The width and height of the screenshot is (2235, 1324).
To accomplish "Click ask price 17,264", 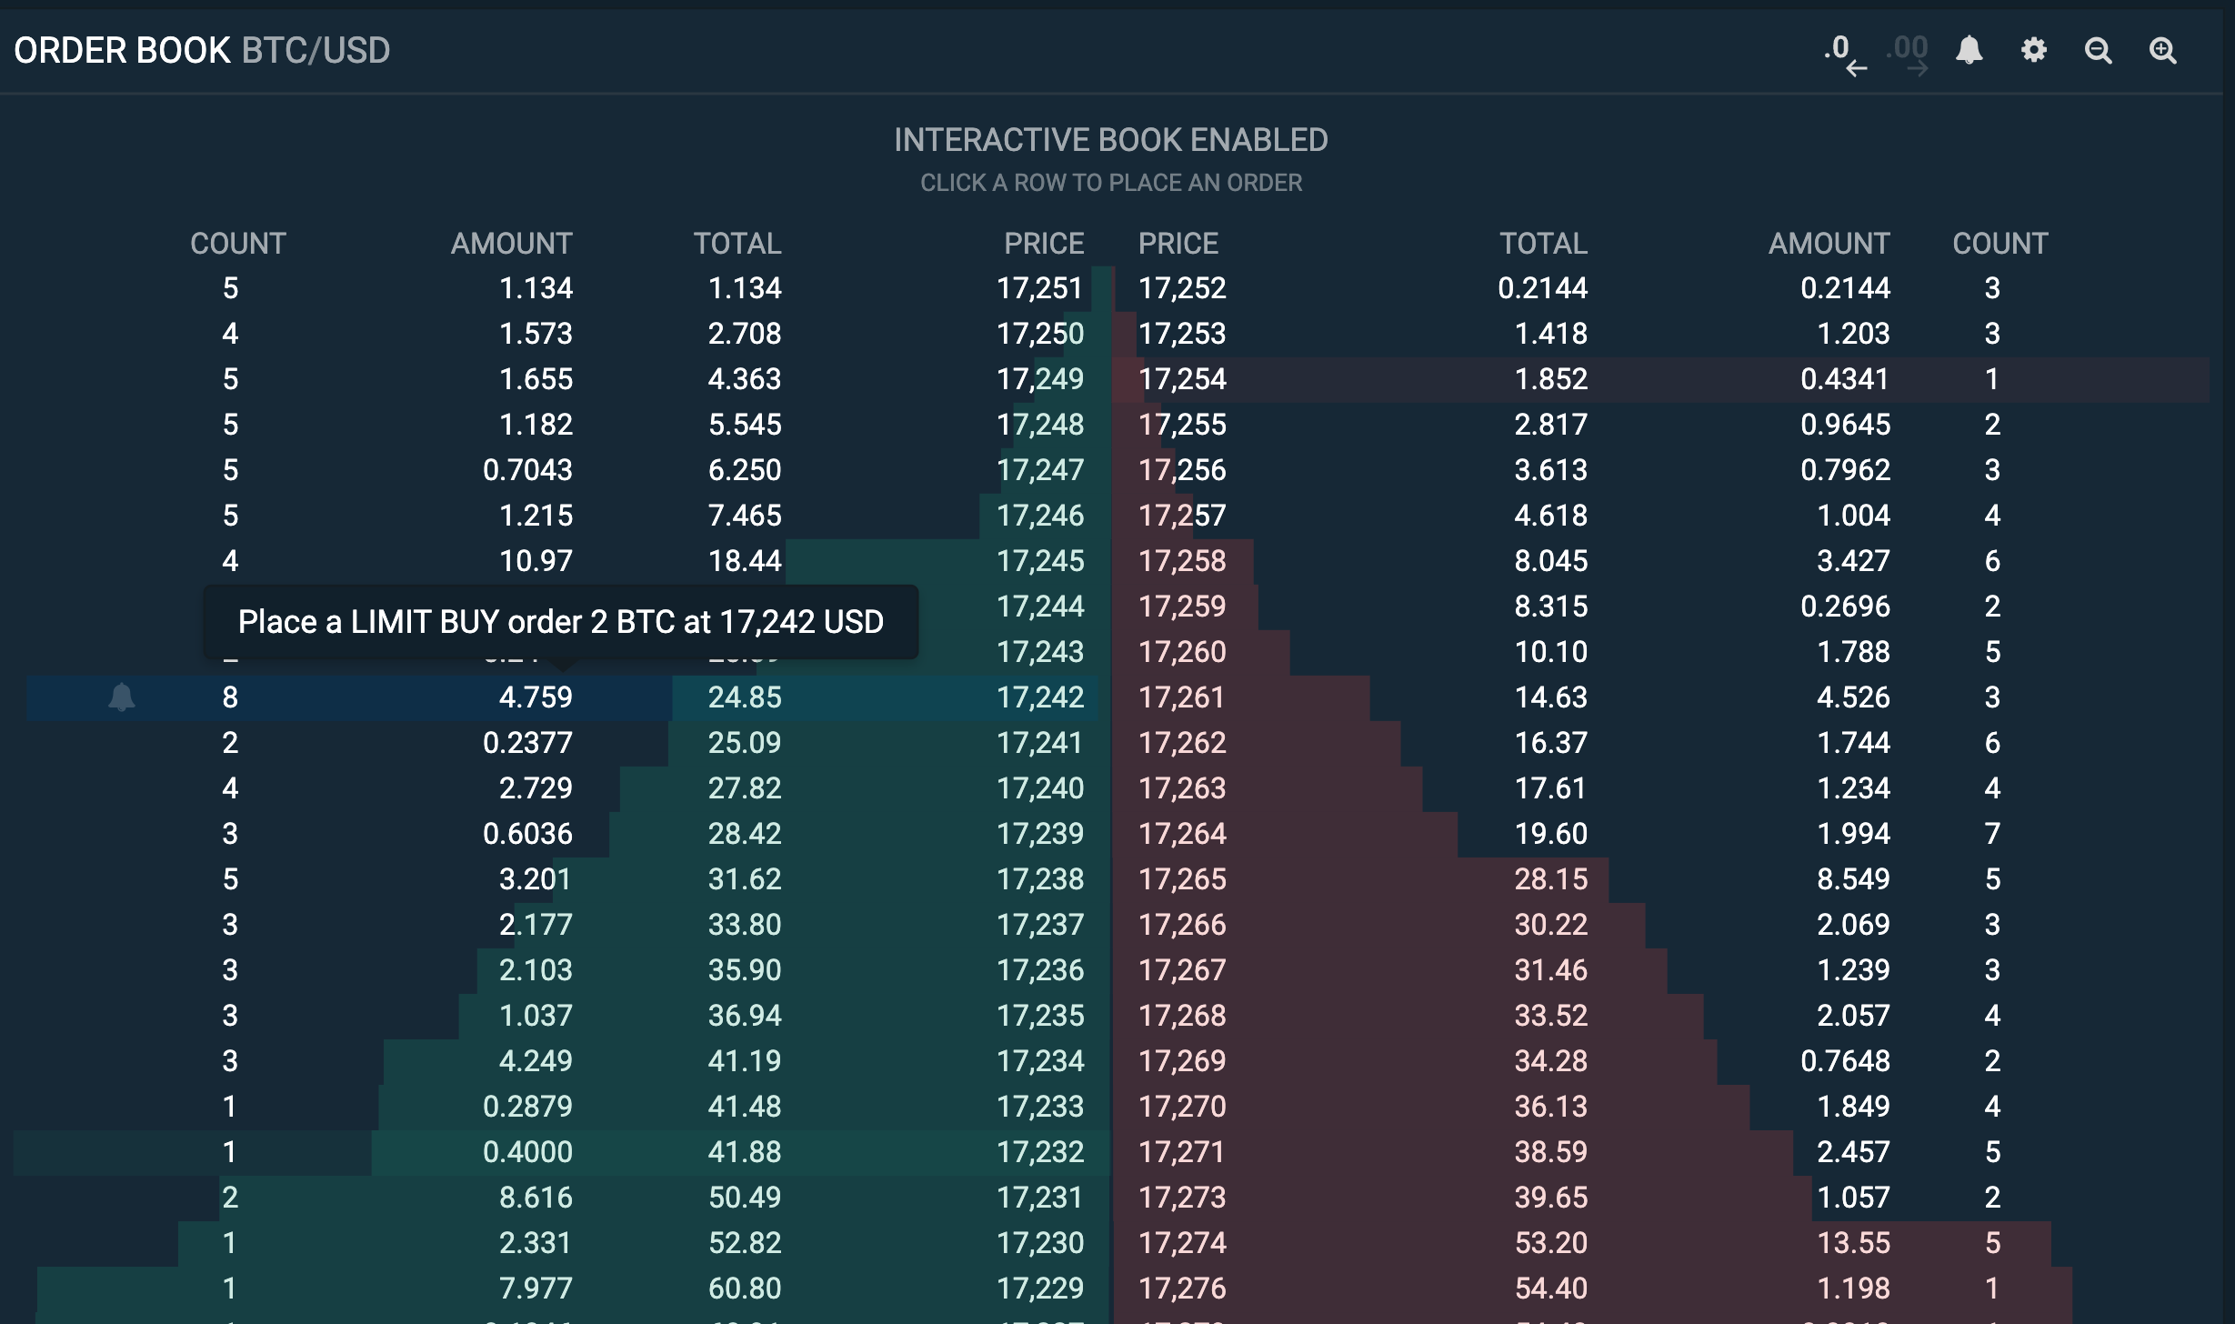I will click(1182, 834).
